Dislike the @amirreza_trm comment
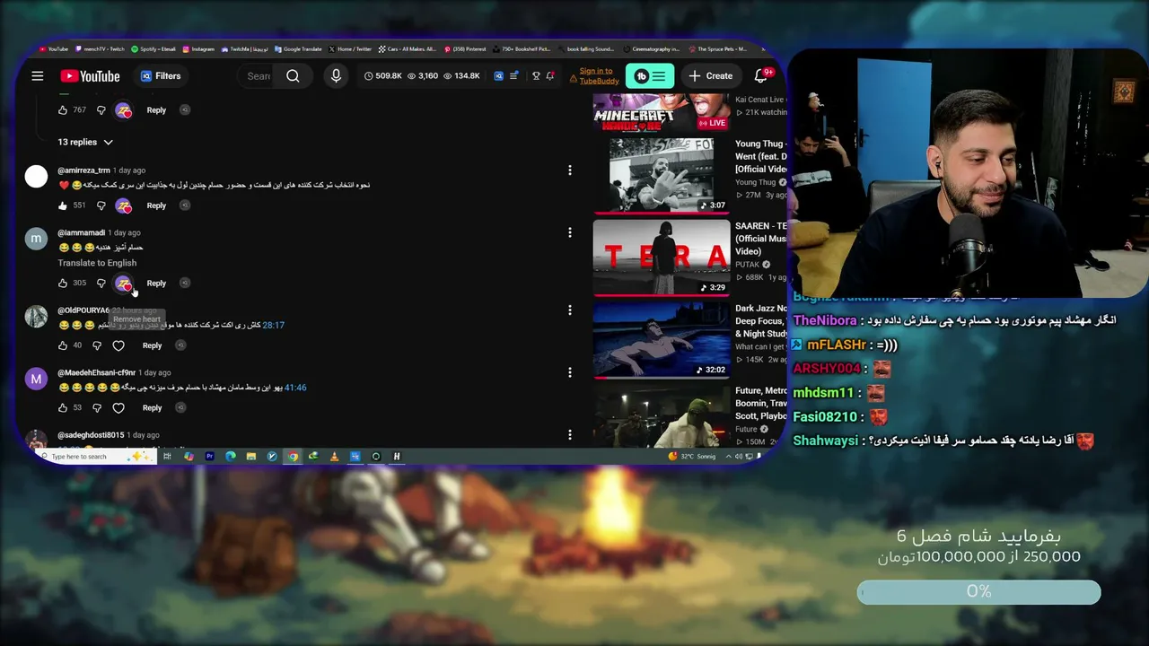1149x646 pixels. [101, 205]
